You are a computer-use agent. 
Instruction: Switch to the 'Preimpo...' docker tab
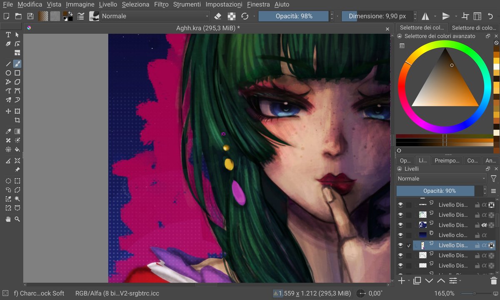447,160
